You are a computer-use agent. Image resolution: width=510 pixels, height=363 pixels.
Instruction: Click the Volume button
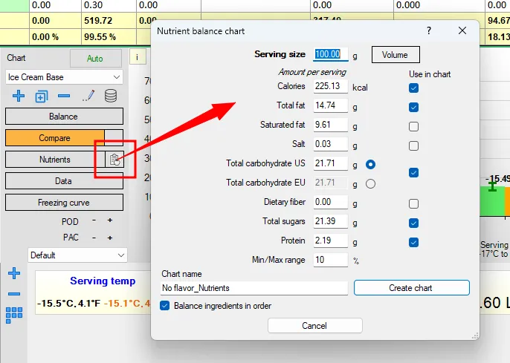pos(396,55)
